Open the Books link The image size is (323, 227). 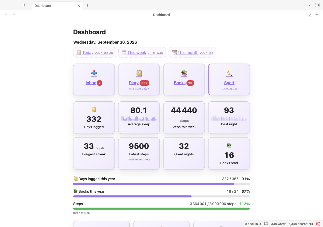click(x=180, y=83)
